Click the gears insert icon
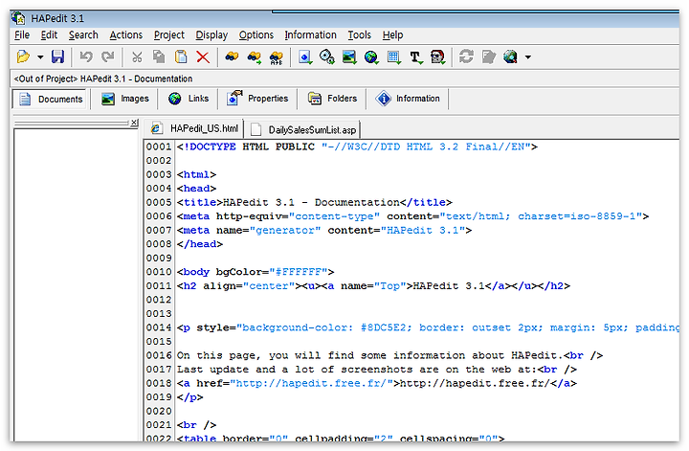The image size is (689, 451). [x=327, y=57]
